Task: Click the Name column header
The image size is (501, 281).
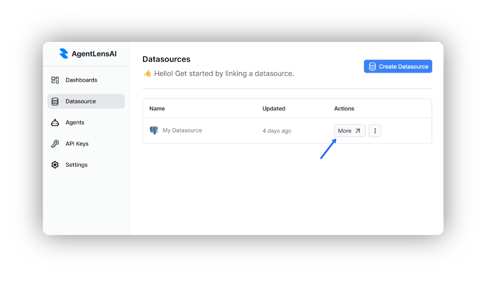Action: 157,109
